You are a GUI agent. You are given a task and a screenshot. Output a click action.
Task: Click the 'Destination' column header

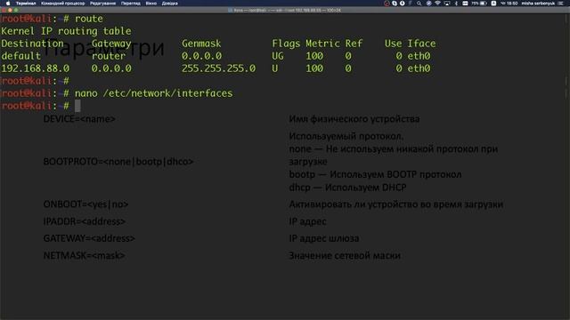[x=32, y=44]
